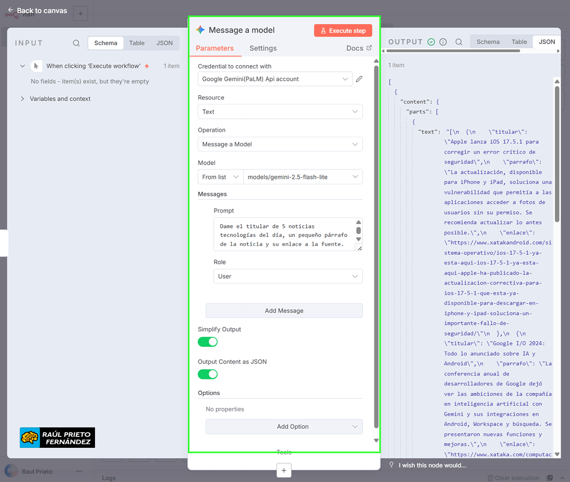Open the node Docs link

pos(354,48)
